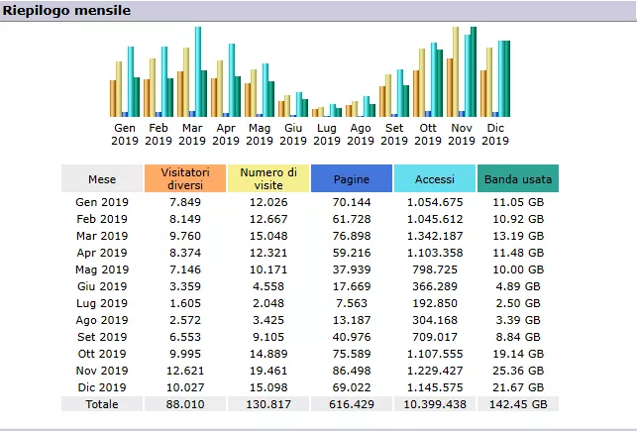Click the Mese column header
637x431 pixels.
[x=102, y=178]
